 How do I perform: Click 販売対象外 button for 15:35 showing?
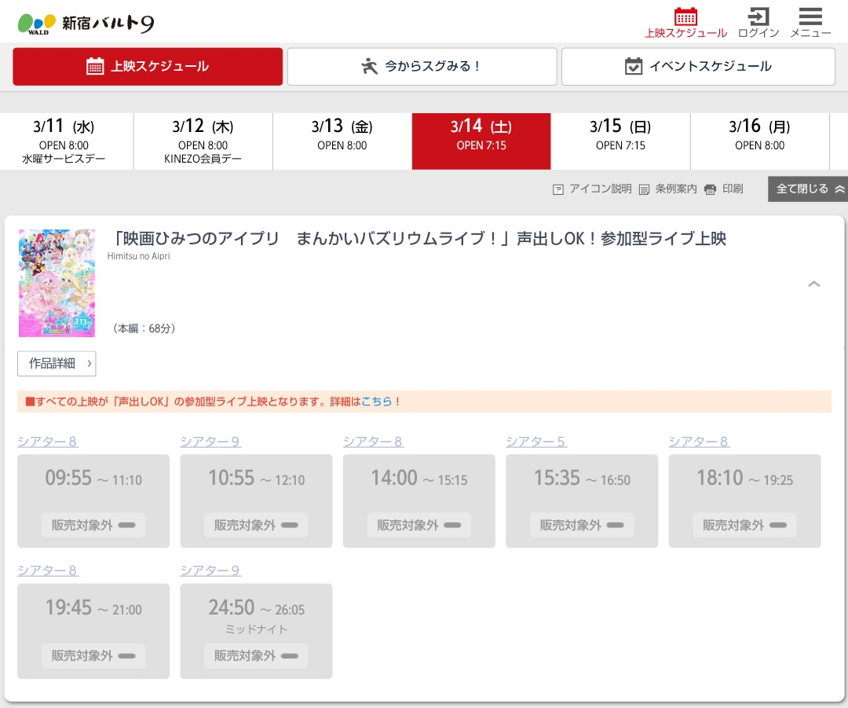coord(582,525)
